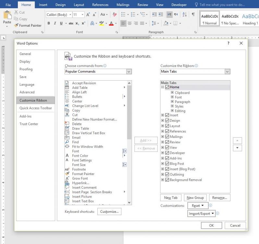Uncheck the Developer tab checkbox
Viewport: 259px width, 244px height.
point(167,153)
